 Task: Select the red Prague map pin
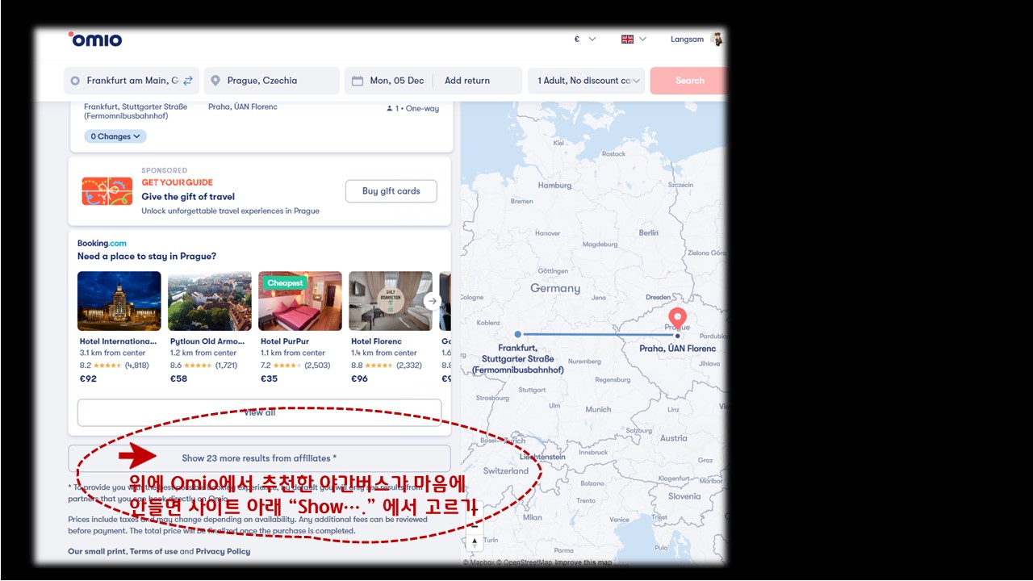click(x=678, y=318)
